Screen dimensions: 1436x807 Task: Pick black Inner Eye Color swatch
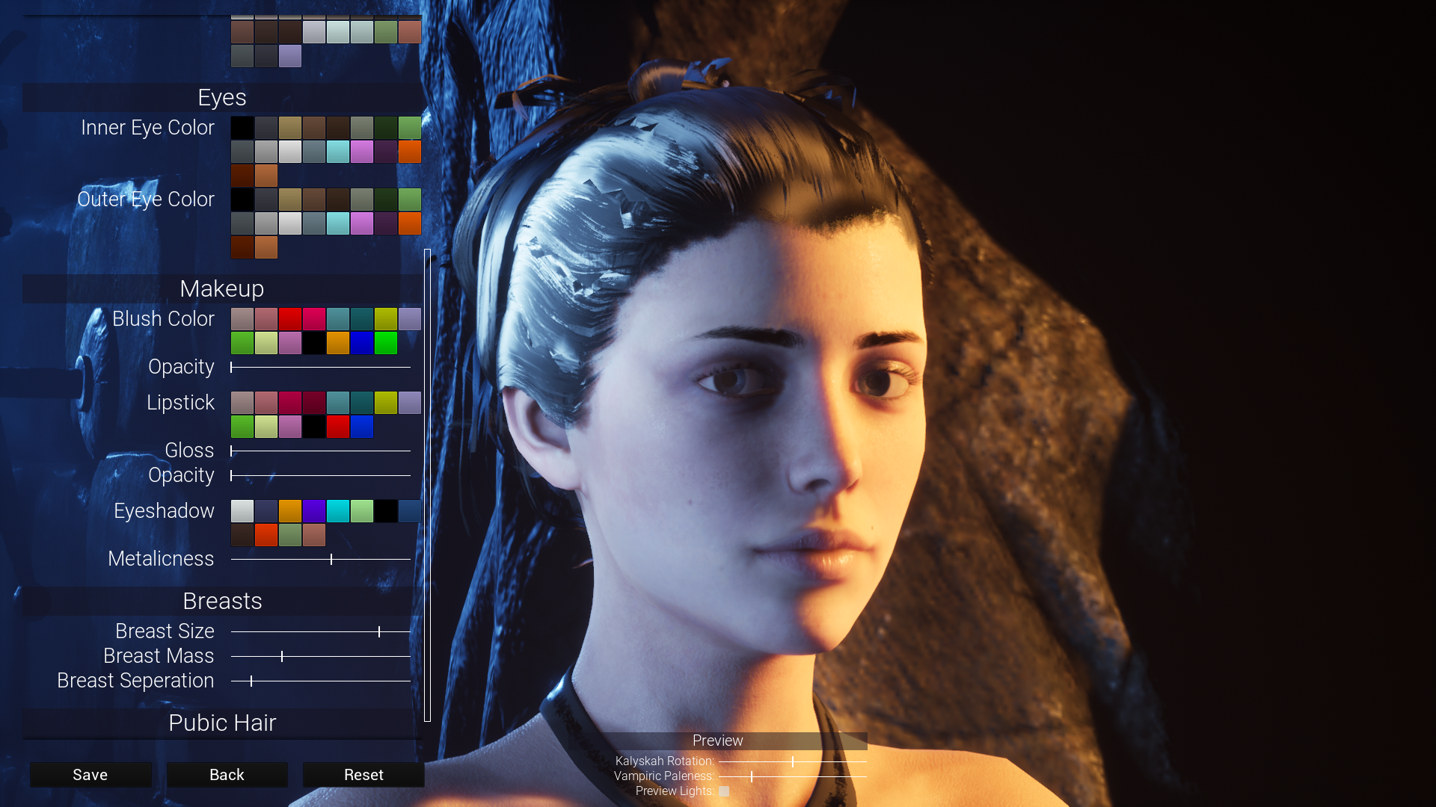pos(242,128)
